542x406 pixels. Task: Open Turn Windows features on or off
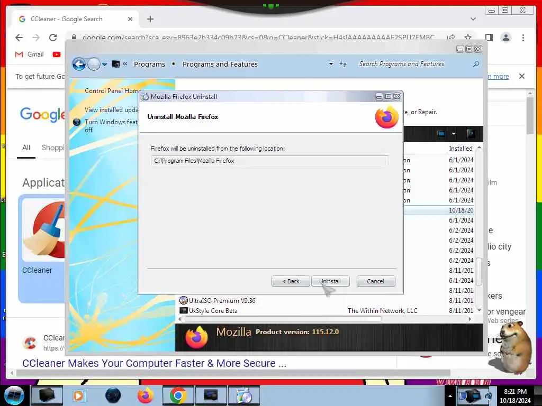[x=111, y=126]
